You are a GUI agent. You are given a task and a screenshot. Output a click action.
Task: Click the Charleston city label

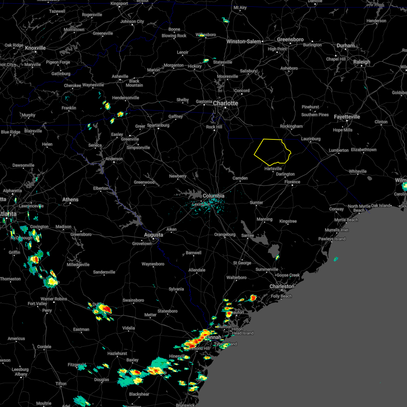(x=282, y=286)
